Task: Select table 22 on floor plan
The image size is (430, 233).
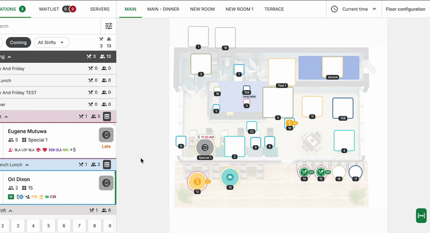Action: pos(251,126)
